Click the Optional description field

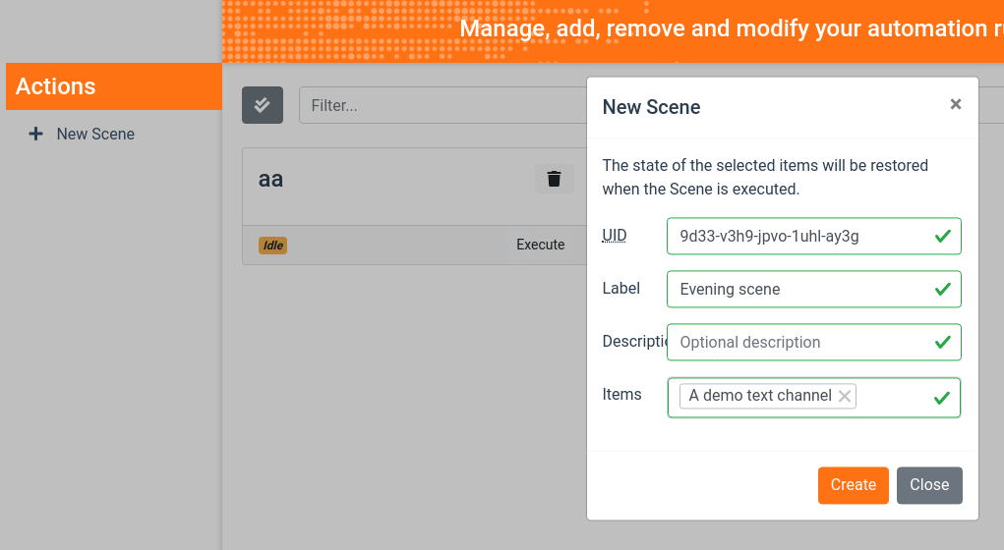tap(797, 342)
